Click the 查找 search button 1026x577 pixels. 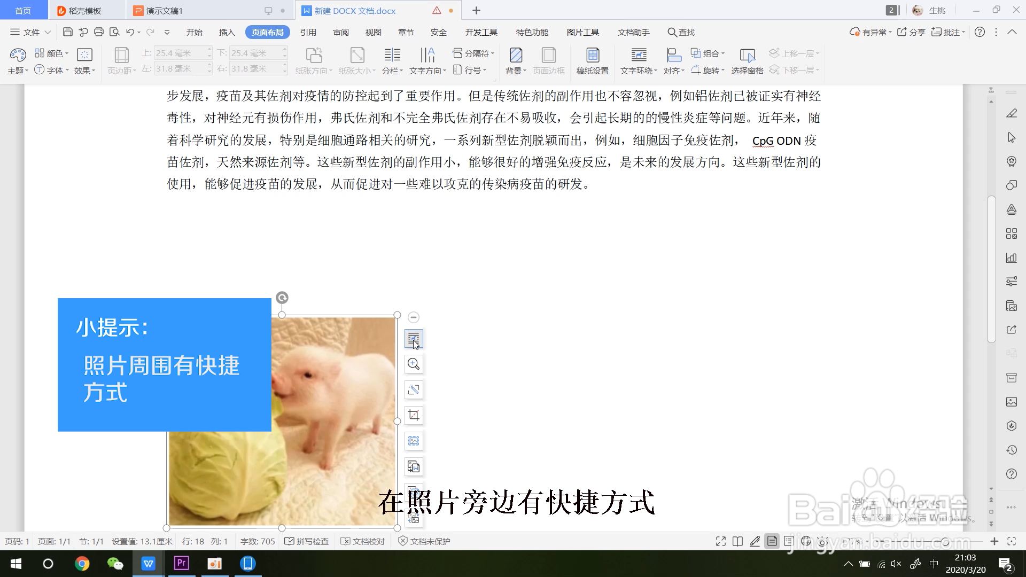click(681, 32)
